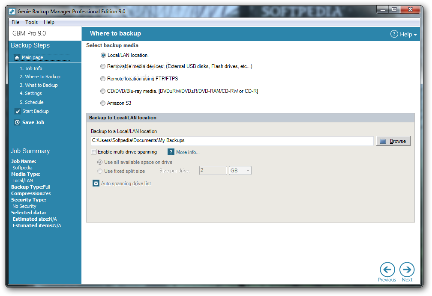Screen dimensions: 432x296
Task: Click the question mark Help circle icon
Action: [x=394, y=34]
